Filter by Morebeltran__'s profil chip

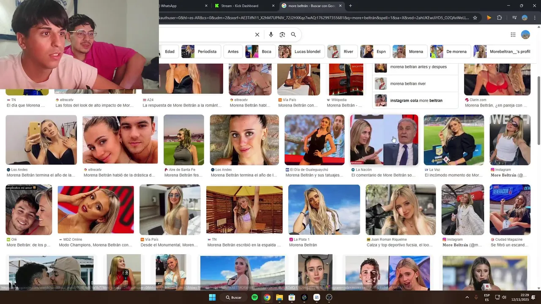(503, 52)
